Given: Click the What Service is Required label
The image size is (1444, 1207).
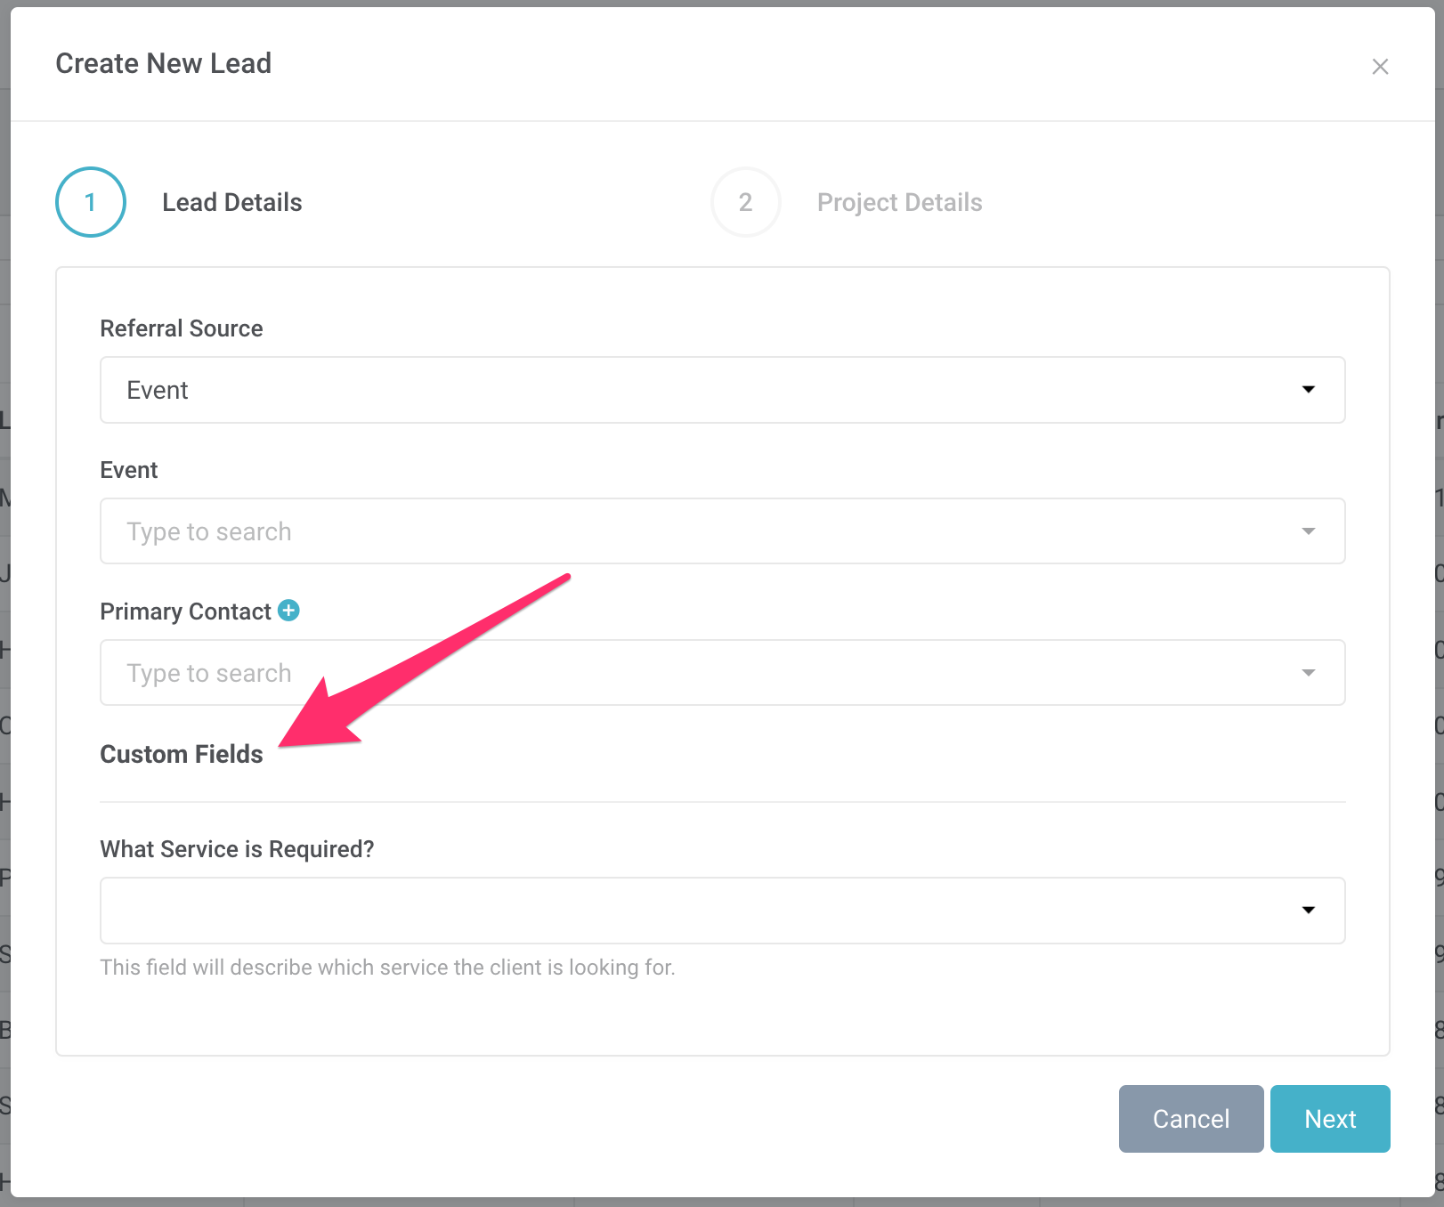Looking at the screenshot, I should tap(237, 849).
